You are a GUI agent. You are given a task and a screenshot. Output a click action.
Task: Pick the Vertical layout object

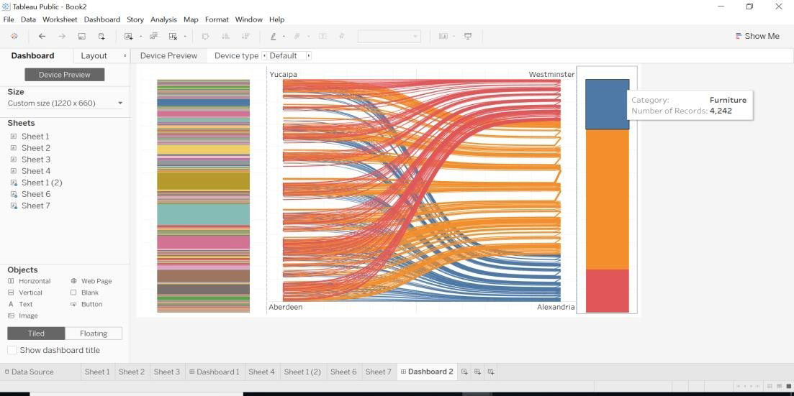point(25,293)
